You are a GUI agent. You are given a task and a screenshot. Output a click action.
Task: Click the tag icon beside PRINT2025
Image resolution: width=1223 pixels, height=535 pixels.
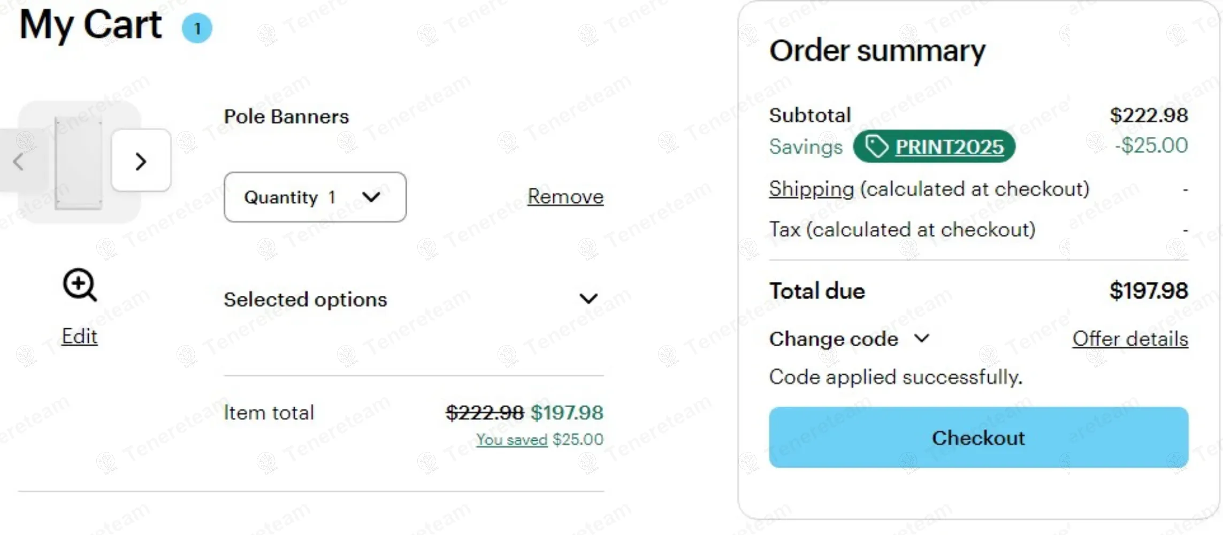coord(876,147)
